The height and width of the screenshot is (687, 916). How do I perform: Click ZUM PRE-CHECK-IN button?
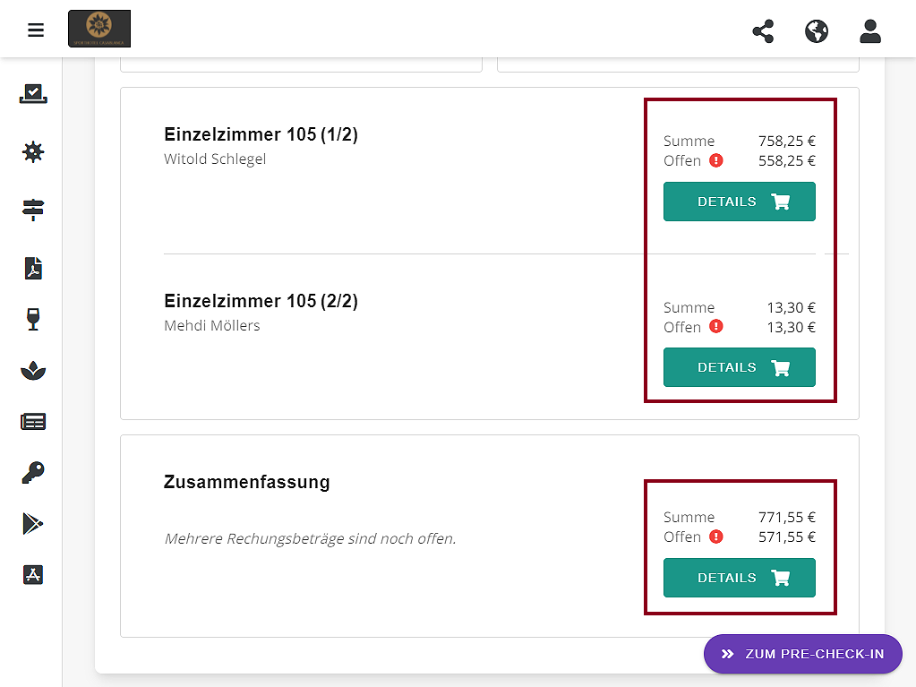coord(802,654)
